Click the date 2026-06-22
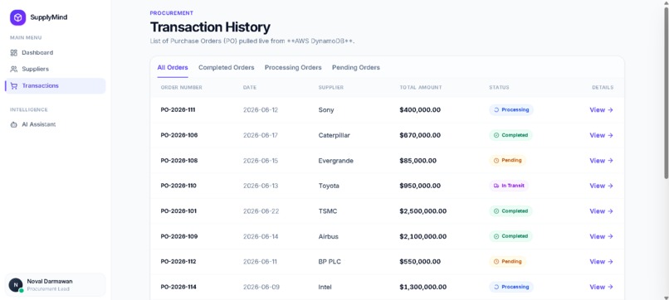 tap(261, 211)
